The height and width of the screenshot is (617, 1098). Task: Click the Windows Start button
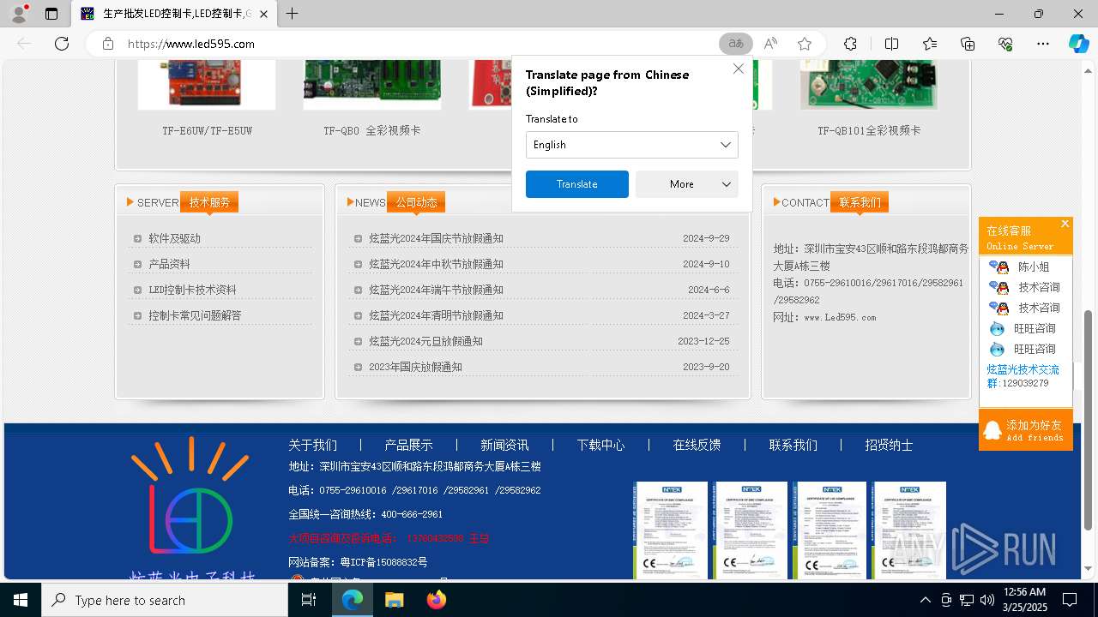[21, 600]
